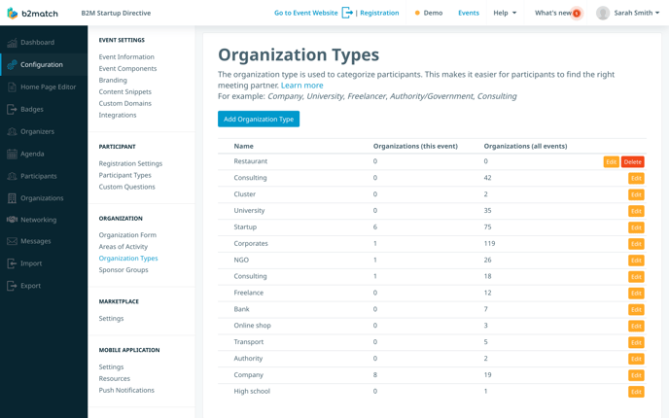
Task: Open Push Notifications page
Action: tap(126, 390)
